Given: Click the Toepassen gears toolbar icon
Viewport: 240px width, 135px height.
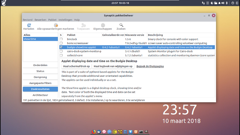Looking at the screenshot, I should [83, 25].
